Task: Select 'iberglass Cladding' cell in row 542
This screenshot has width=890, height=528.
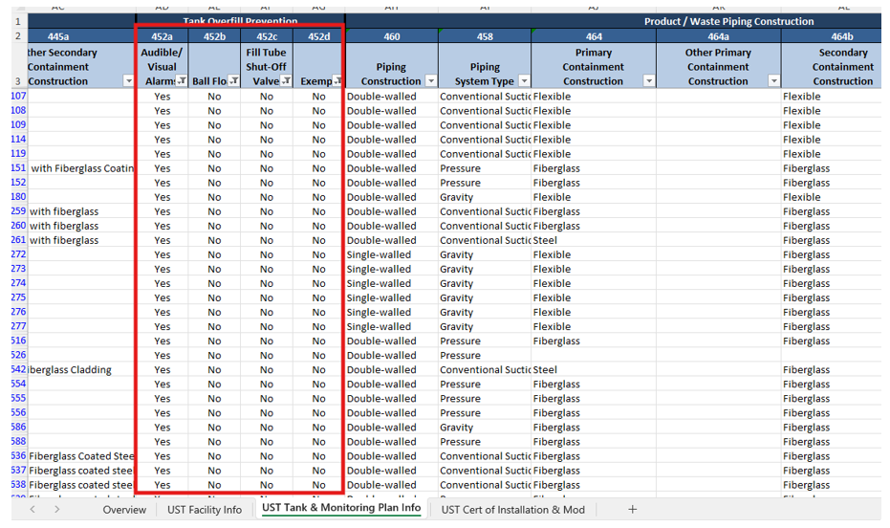Action: point(82,369)
